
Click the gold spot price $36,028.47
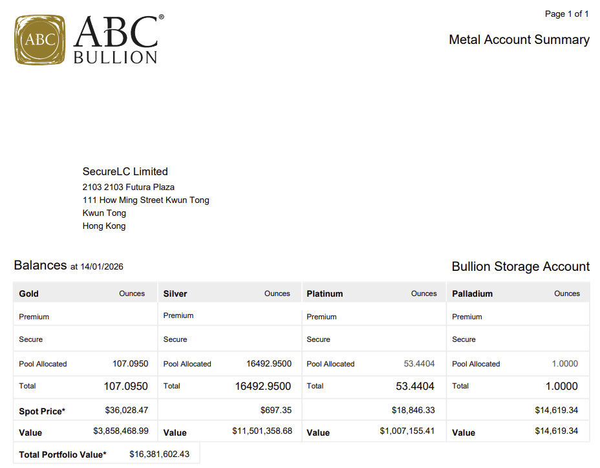pyautogui.click(x=126, y=410)
